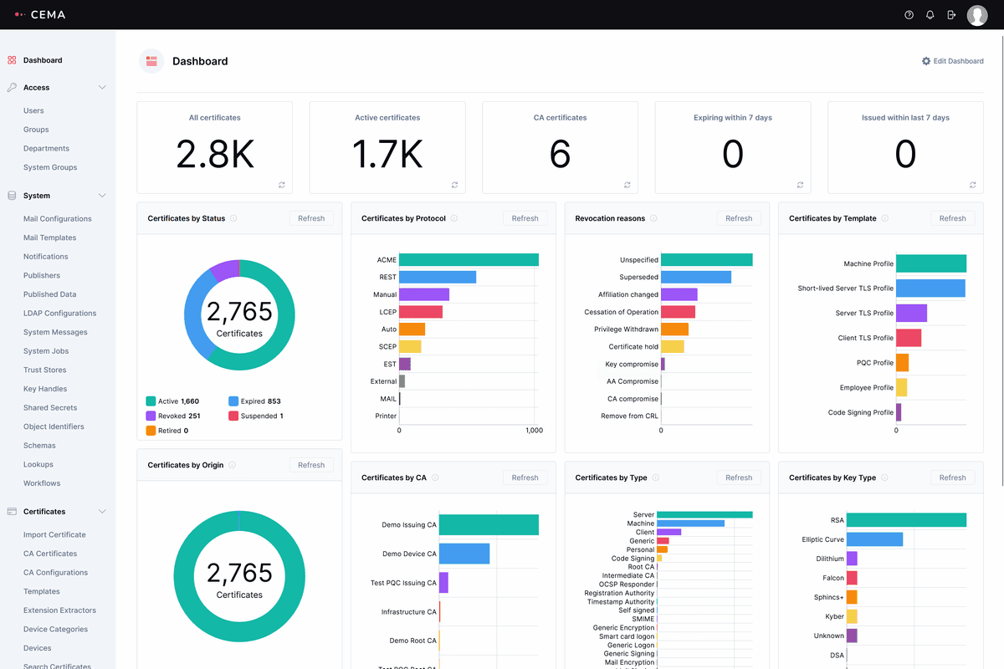Click refresh icon on CA certificates card
The width and height of the screenshot is (1004, 669).
tap(627, 185)
